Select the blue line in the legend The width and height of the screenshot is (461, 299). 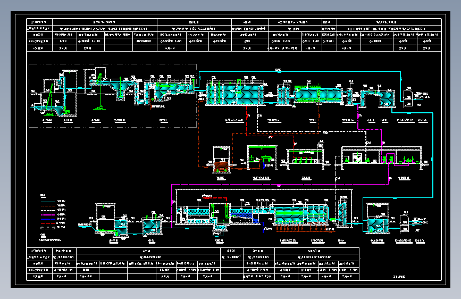click(x=48, y=219)
